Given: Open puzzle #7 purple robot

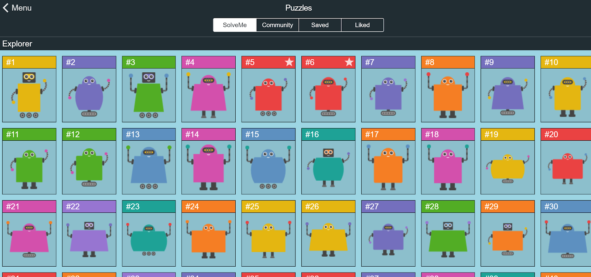Looking at the screenshot, I should click(388, 89).
